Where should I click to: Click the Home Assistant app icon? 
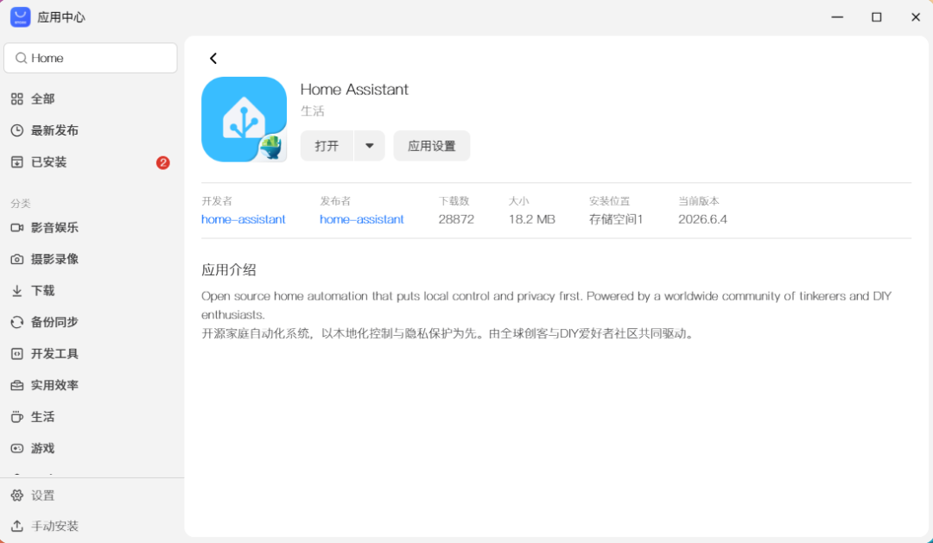(244, 119)
